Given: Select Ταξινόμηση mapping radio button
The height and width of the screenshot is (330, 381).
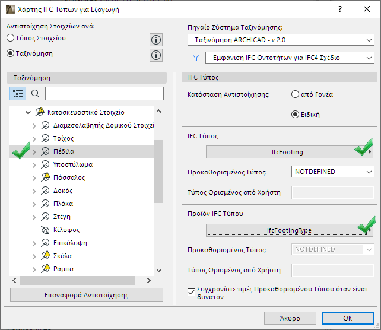Looking at the screenshot, I should (11, 53).
